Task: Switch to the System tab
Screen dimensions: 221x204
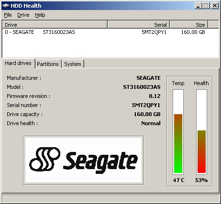Action: [73, 64]
